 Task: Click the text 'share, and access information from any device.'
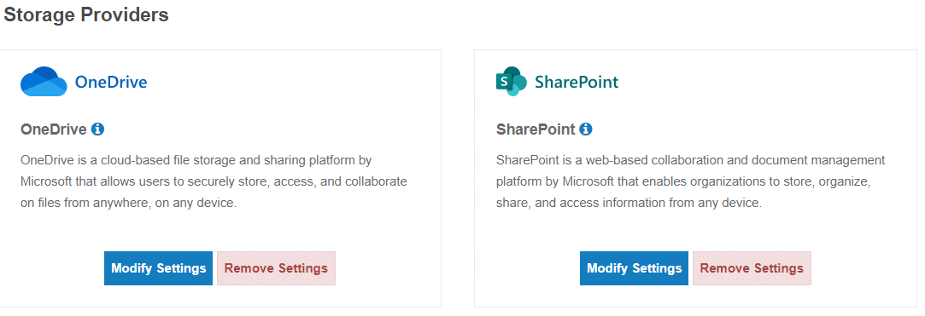click(629, 203)
